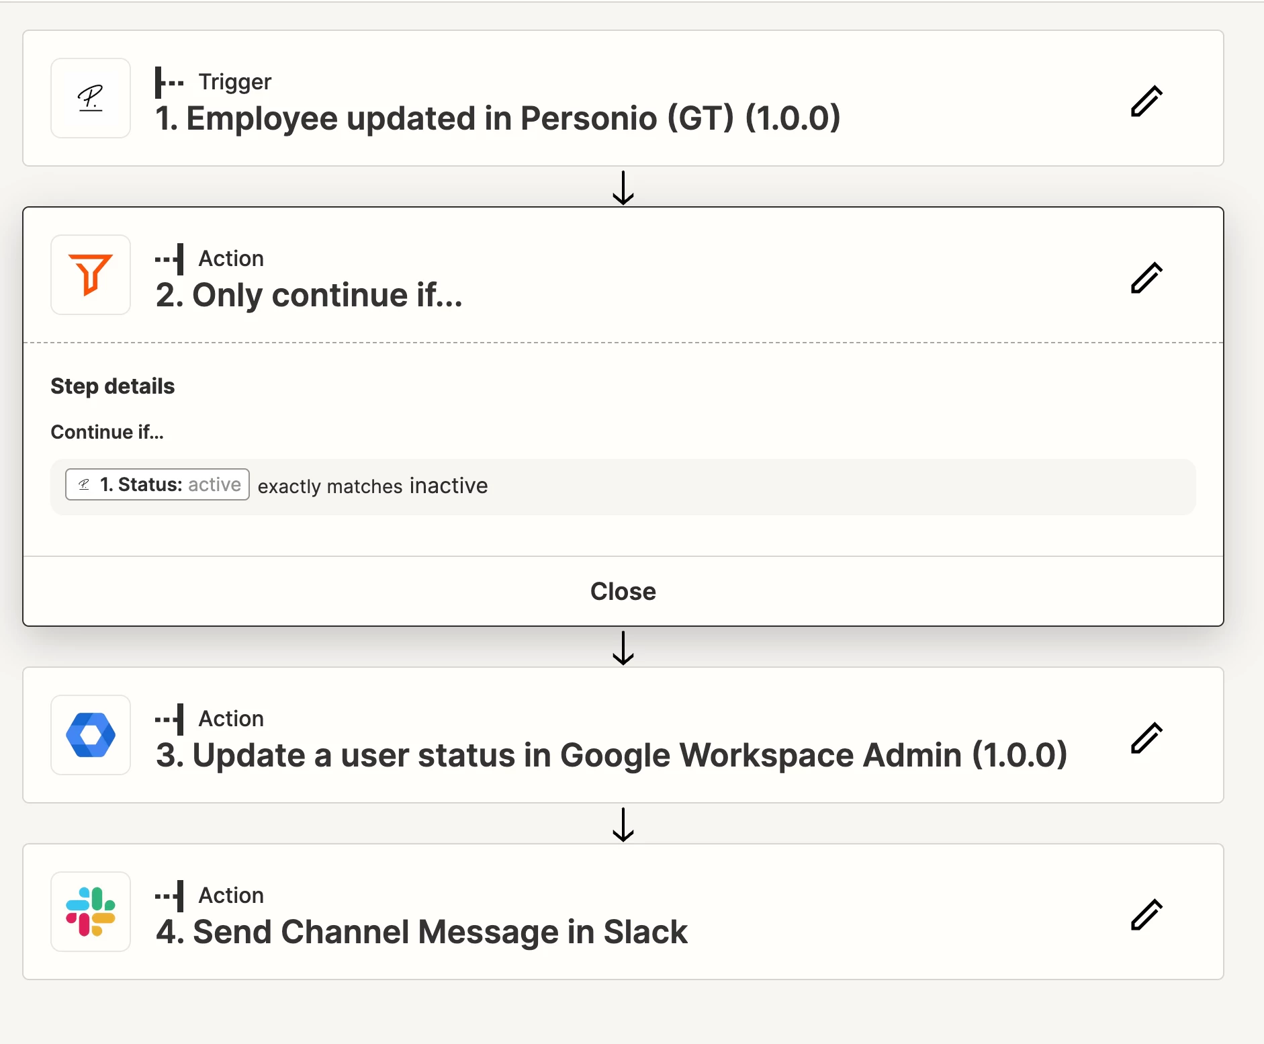1264x1044 pixels.
Task: Click the arrow between steps 2 and 3
Action: [x=623, y=648]
